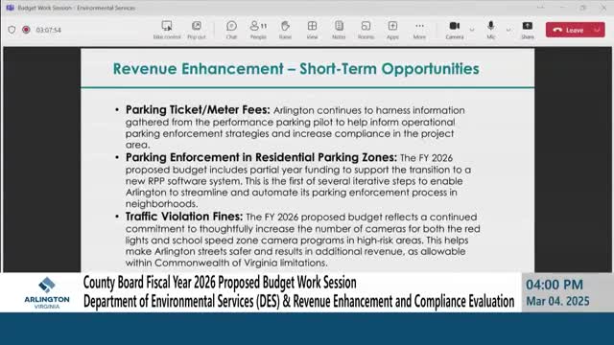Click the Traffic Violation Fines heading
This screenshot has width=614, height=345.
tap(184, 217)
